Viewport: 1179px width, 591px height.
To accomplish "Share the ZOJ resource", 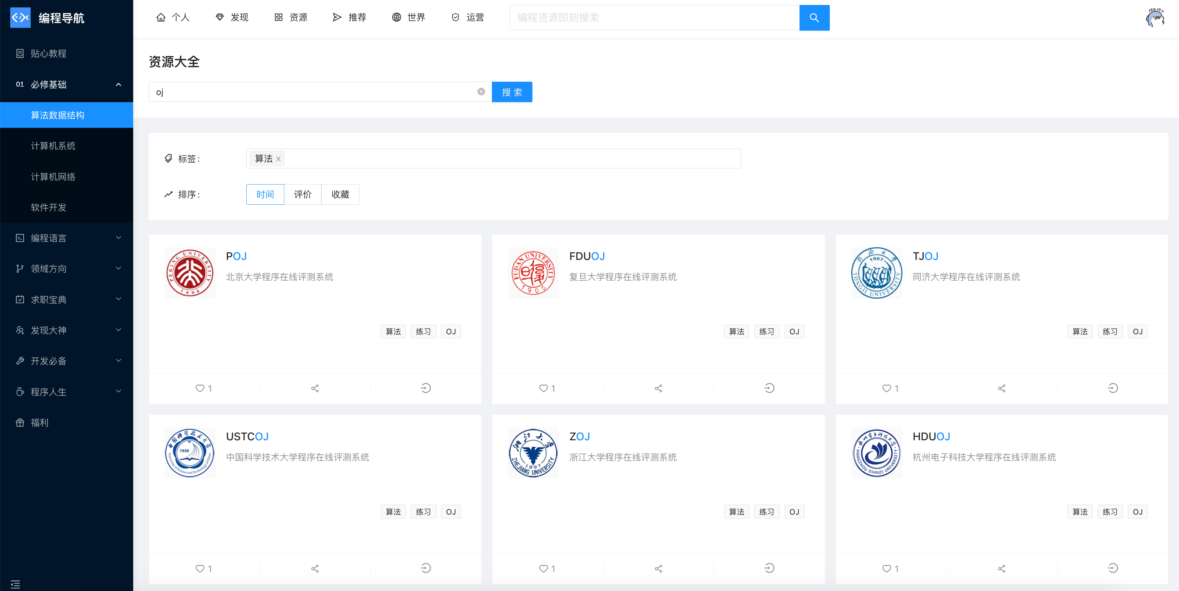I will 658,568.
